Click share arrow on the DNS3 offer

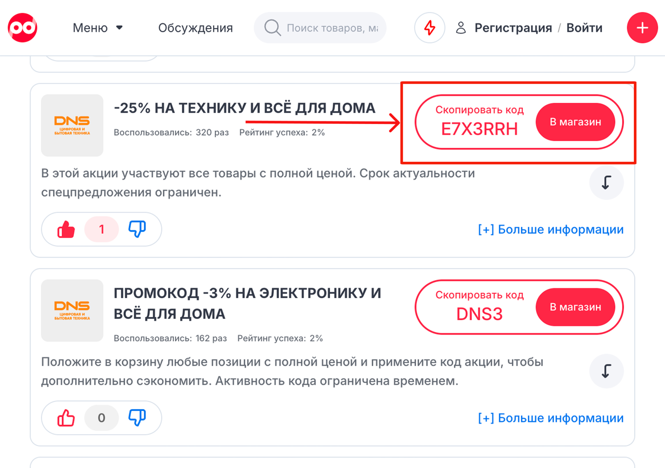tap(606, 371)
